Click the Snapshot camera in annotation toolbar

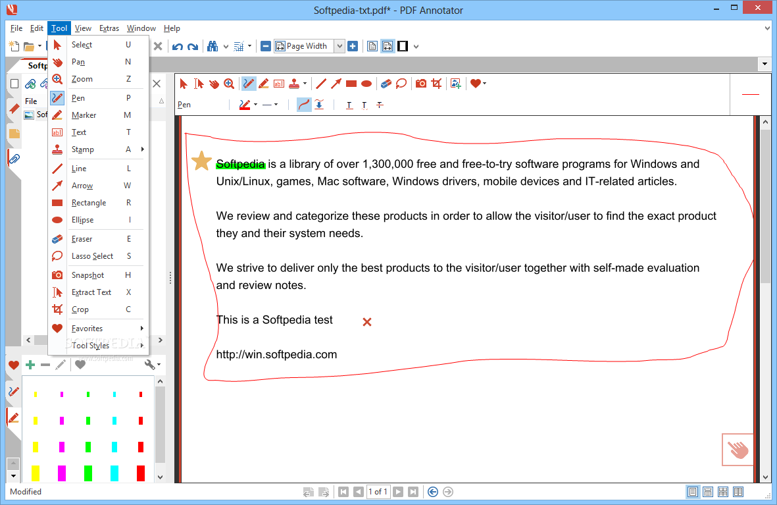point(420,84)
